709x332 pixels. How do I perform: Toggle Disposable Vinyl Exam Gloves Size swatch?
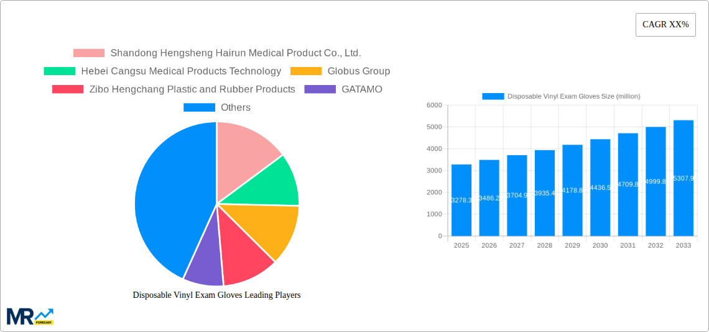click(493, 96)
